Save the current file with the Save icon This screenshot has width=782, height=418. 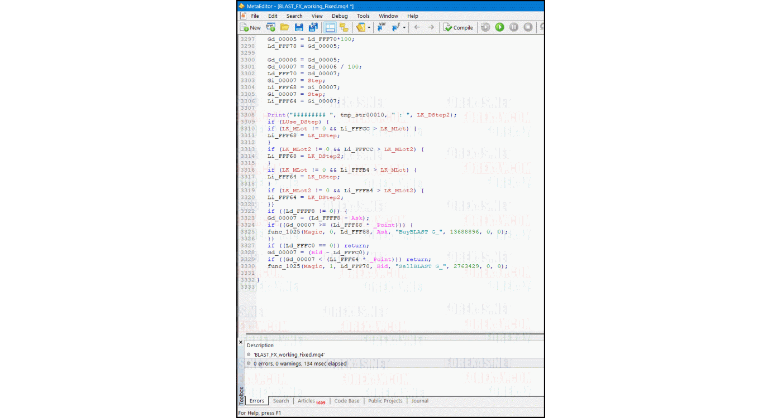[299, 27]
